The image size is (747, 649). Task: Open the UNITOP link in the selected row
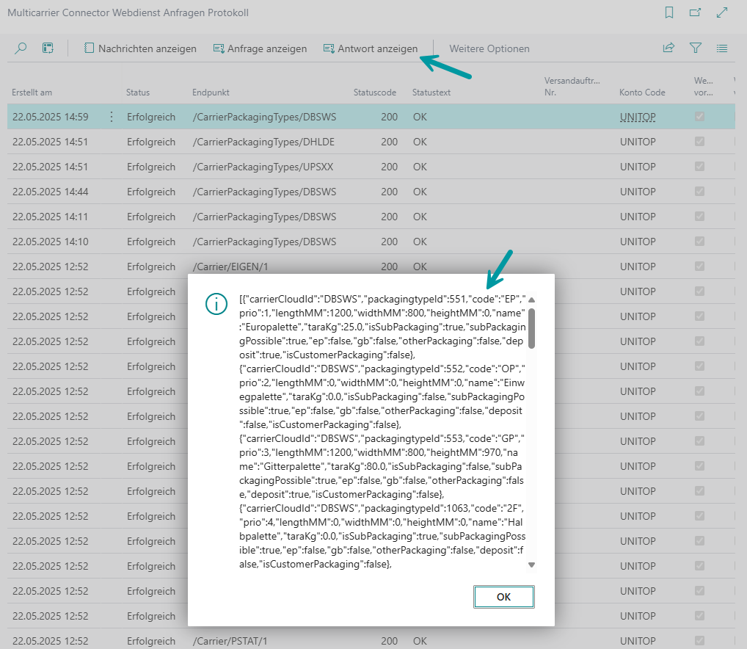(637, 117)
